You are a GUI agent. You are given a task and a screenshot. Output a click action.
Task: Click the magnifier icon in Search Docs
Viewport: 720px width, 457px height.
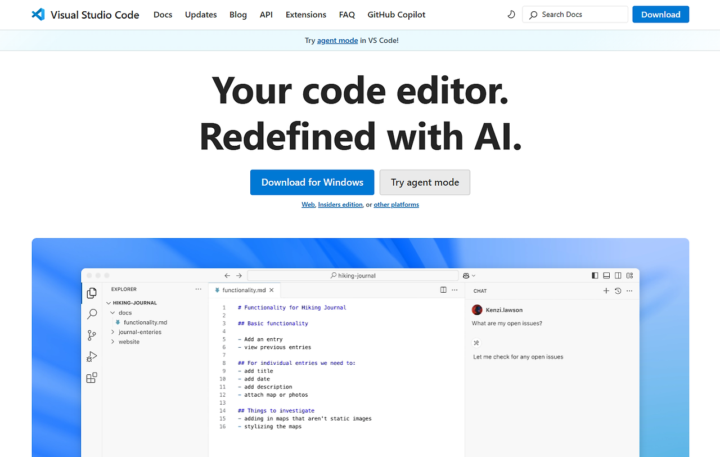click(533, 15)
